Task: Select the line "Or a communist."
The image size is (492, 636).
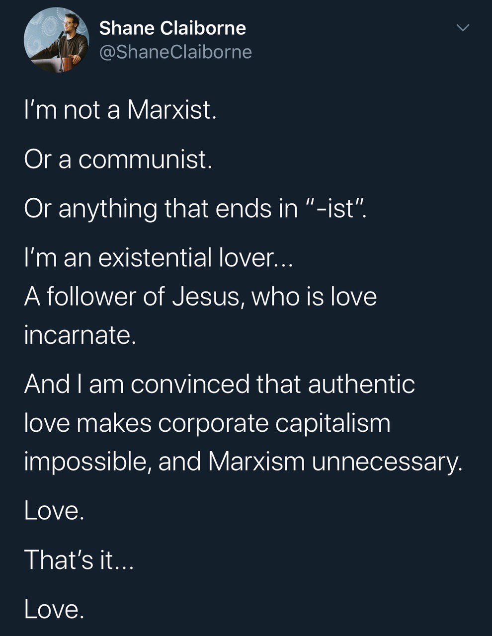Action: (118, 159)
